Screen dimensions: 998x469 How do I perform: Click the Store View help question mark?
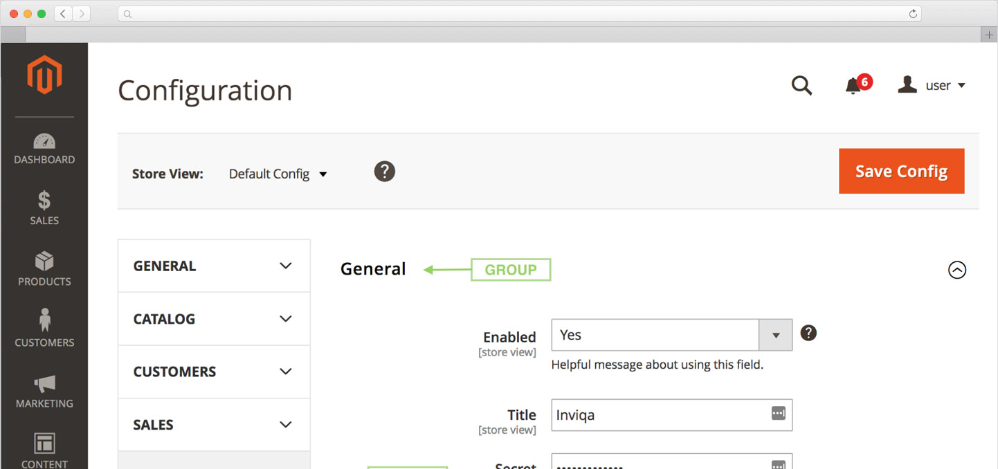(x=384, y=171)
